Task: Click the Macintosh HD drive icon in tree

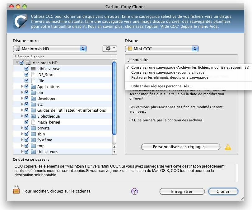Action: pyautogui.click(x=28, y=63)
